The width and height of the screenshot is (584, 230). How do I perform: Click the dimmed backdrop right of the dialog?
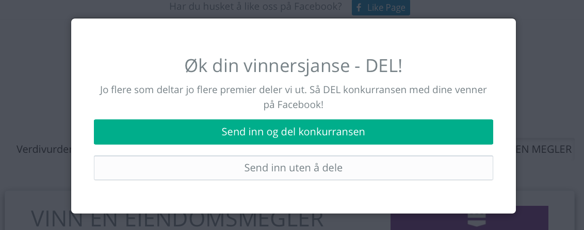click(x=550, y=82)
